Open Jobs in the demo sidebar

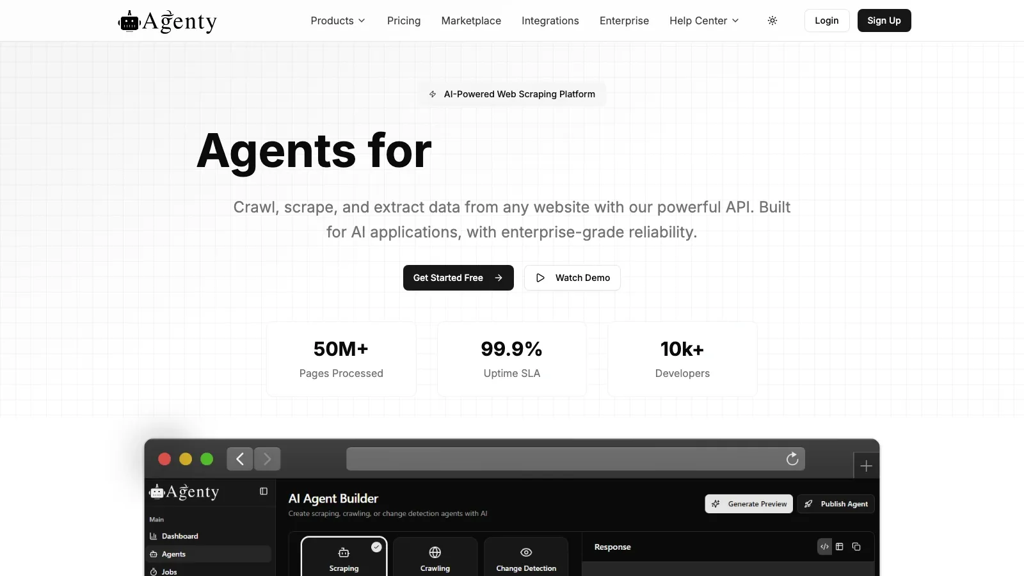tap(210, 572)
